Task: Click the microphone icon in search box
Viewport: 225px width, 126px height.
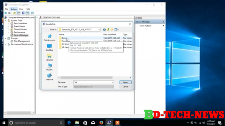Action: pos(61,123)
